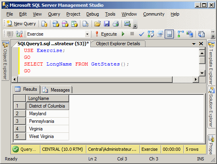Select the Maryland cell

tap(48, 114)
